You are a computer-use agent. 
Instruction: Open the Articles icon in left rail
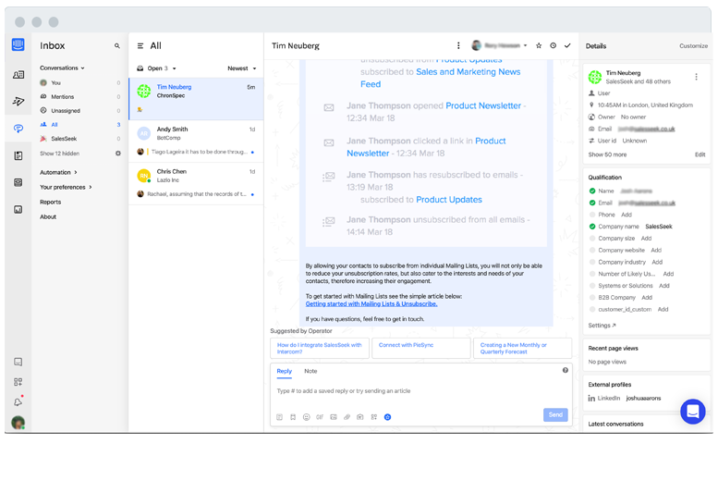tap(18, 155)
